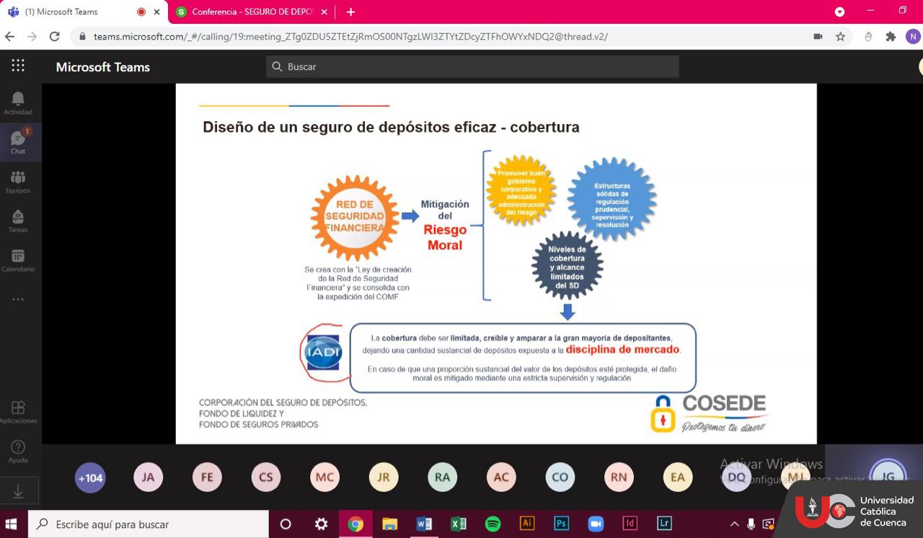Expand the system tray hidden icons
This screenshot has width=923, height=538.
[735, 524]
